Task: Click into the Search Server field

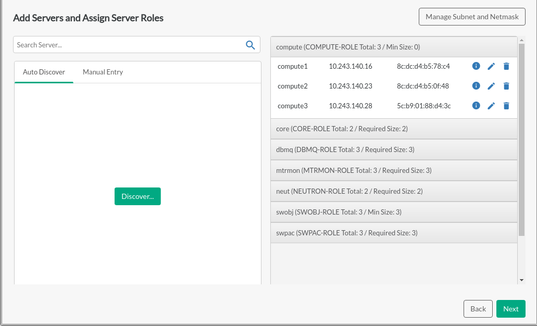Action: pos(128,45)
